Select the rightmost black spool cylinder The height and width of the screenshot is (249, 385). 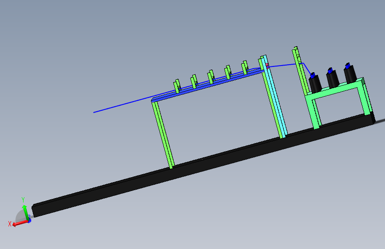(350, 74)
